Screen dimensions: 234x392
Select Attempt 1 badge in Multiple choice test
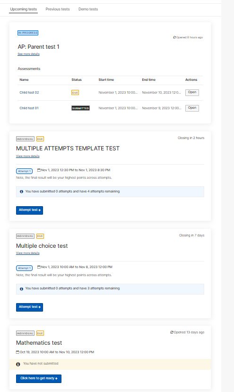click(24, 268)
